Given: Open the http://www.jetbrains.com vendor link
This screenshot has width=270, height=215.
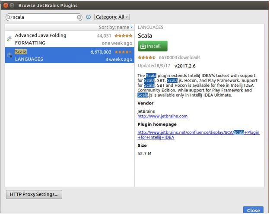Looking at the screenshot, I should (x=162, y=116).
